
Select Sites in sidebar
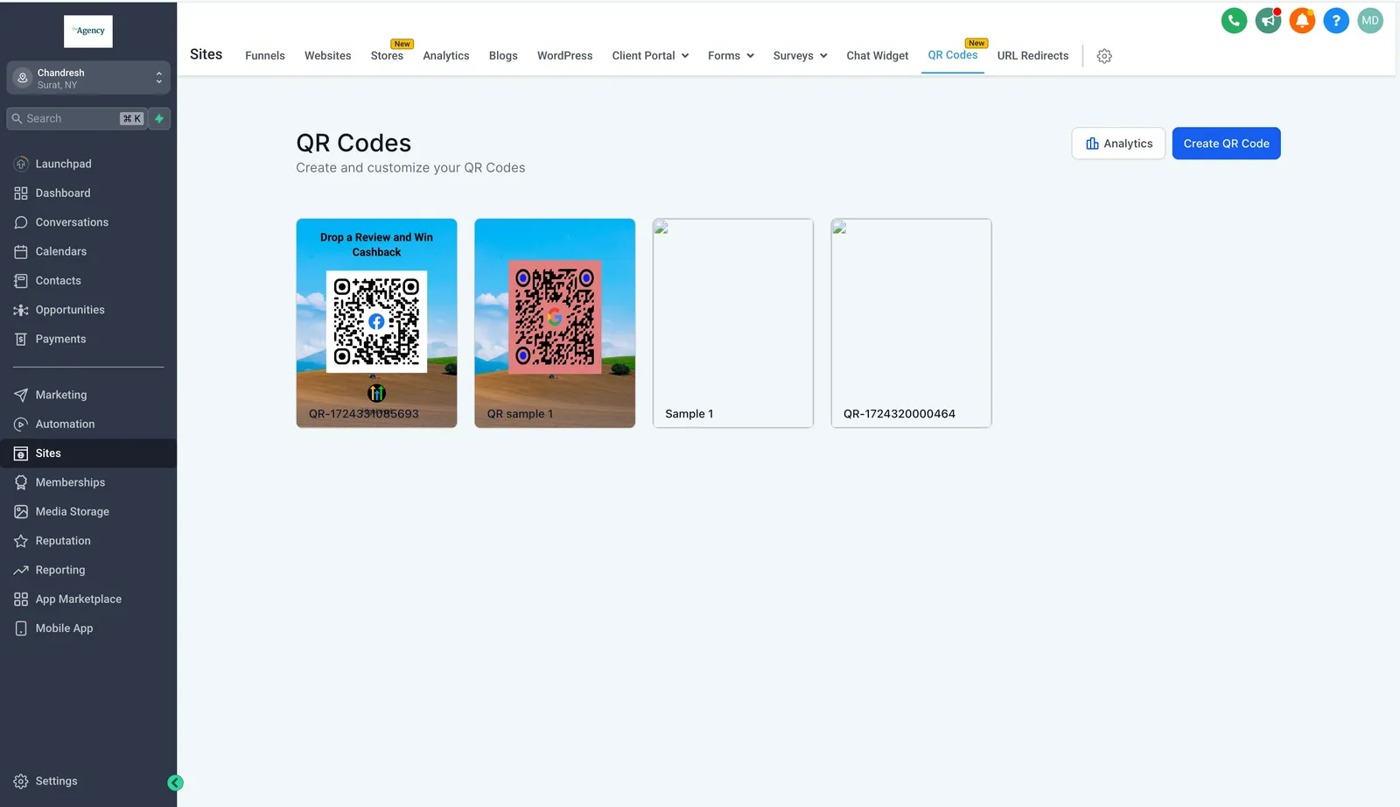(88, 453)
